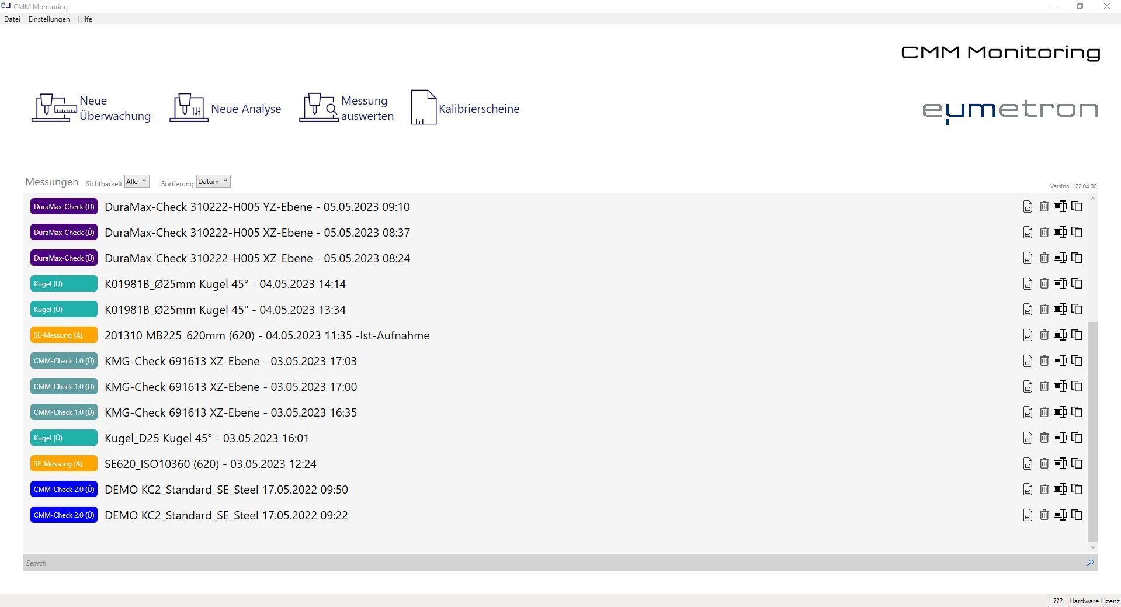This screenshot has height=607, width=1121.
Task: Select row DEMO KC2_Standard_SE_Steel 17.05.2022 09:22
Action: pyautogui.click(x=555, y=515)
